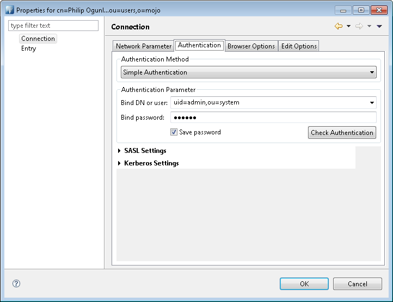Click the back navigation arrow icon
The height and width of the screenshot is (302, 393).
pyautogui.click(x=339, y=26)
